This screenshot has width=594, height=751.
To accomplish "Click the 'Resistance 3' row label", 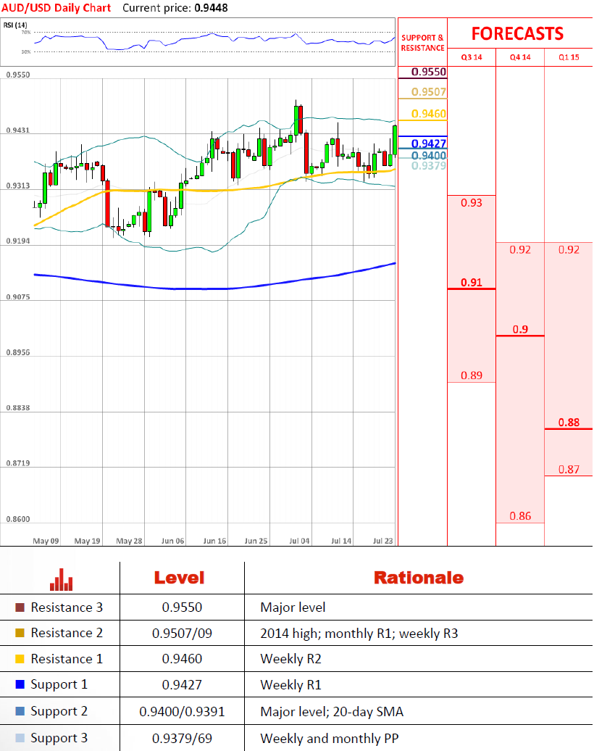I will pyautogui.click(x=67, y=607).
